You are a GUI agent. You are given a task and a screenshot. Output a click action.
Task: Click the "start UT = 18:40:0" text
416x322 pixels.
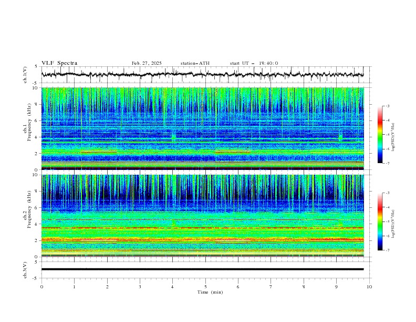click(x=254, y=63)
